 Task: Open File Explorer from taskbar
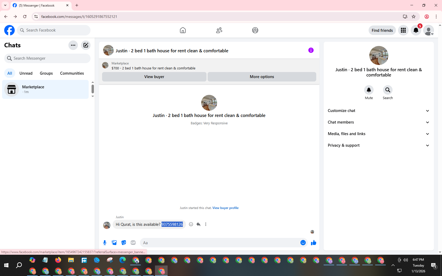[x=71, y=260]
